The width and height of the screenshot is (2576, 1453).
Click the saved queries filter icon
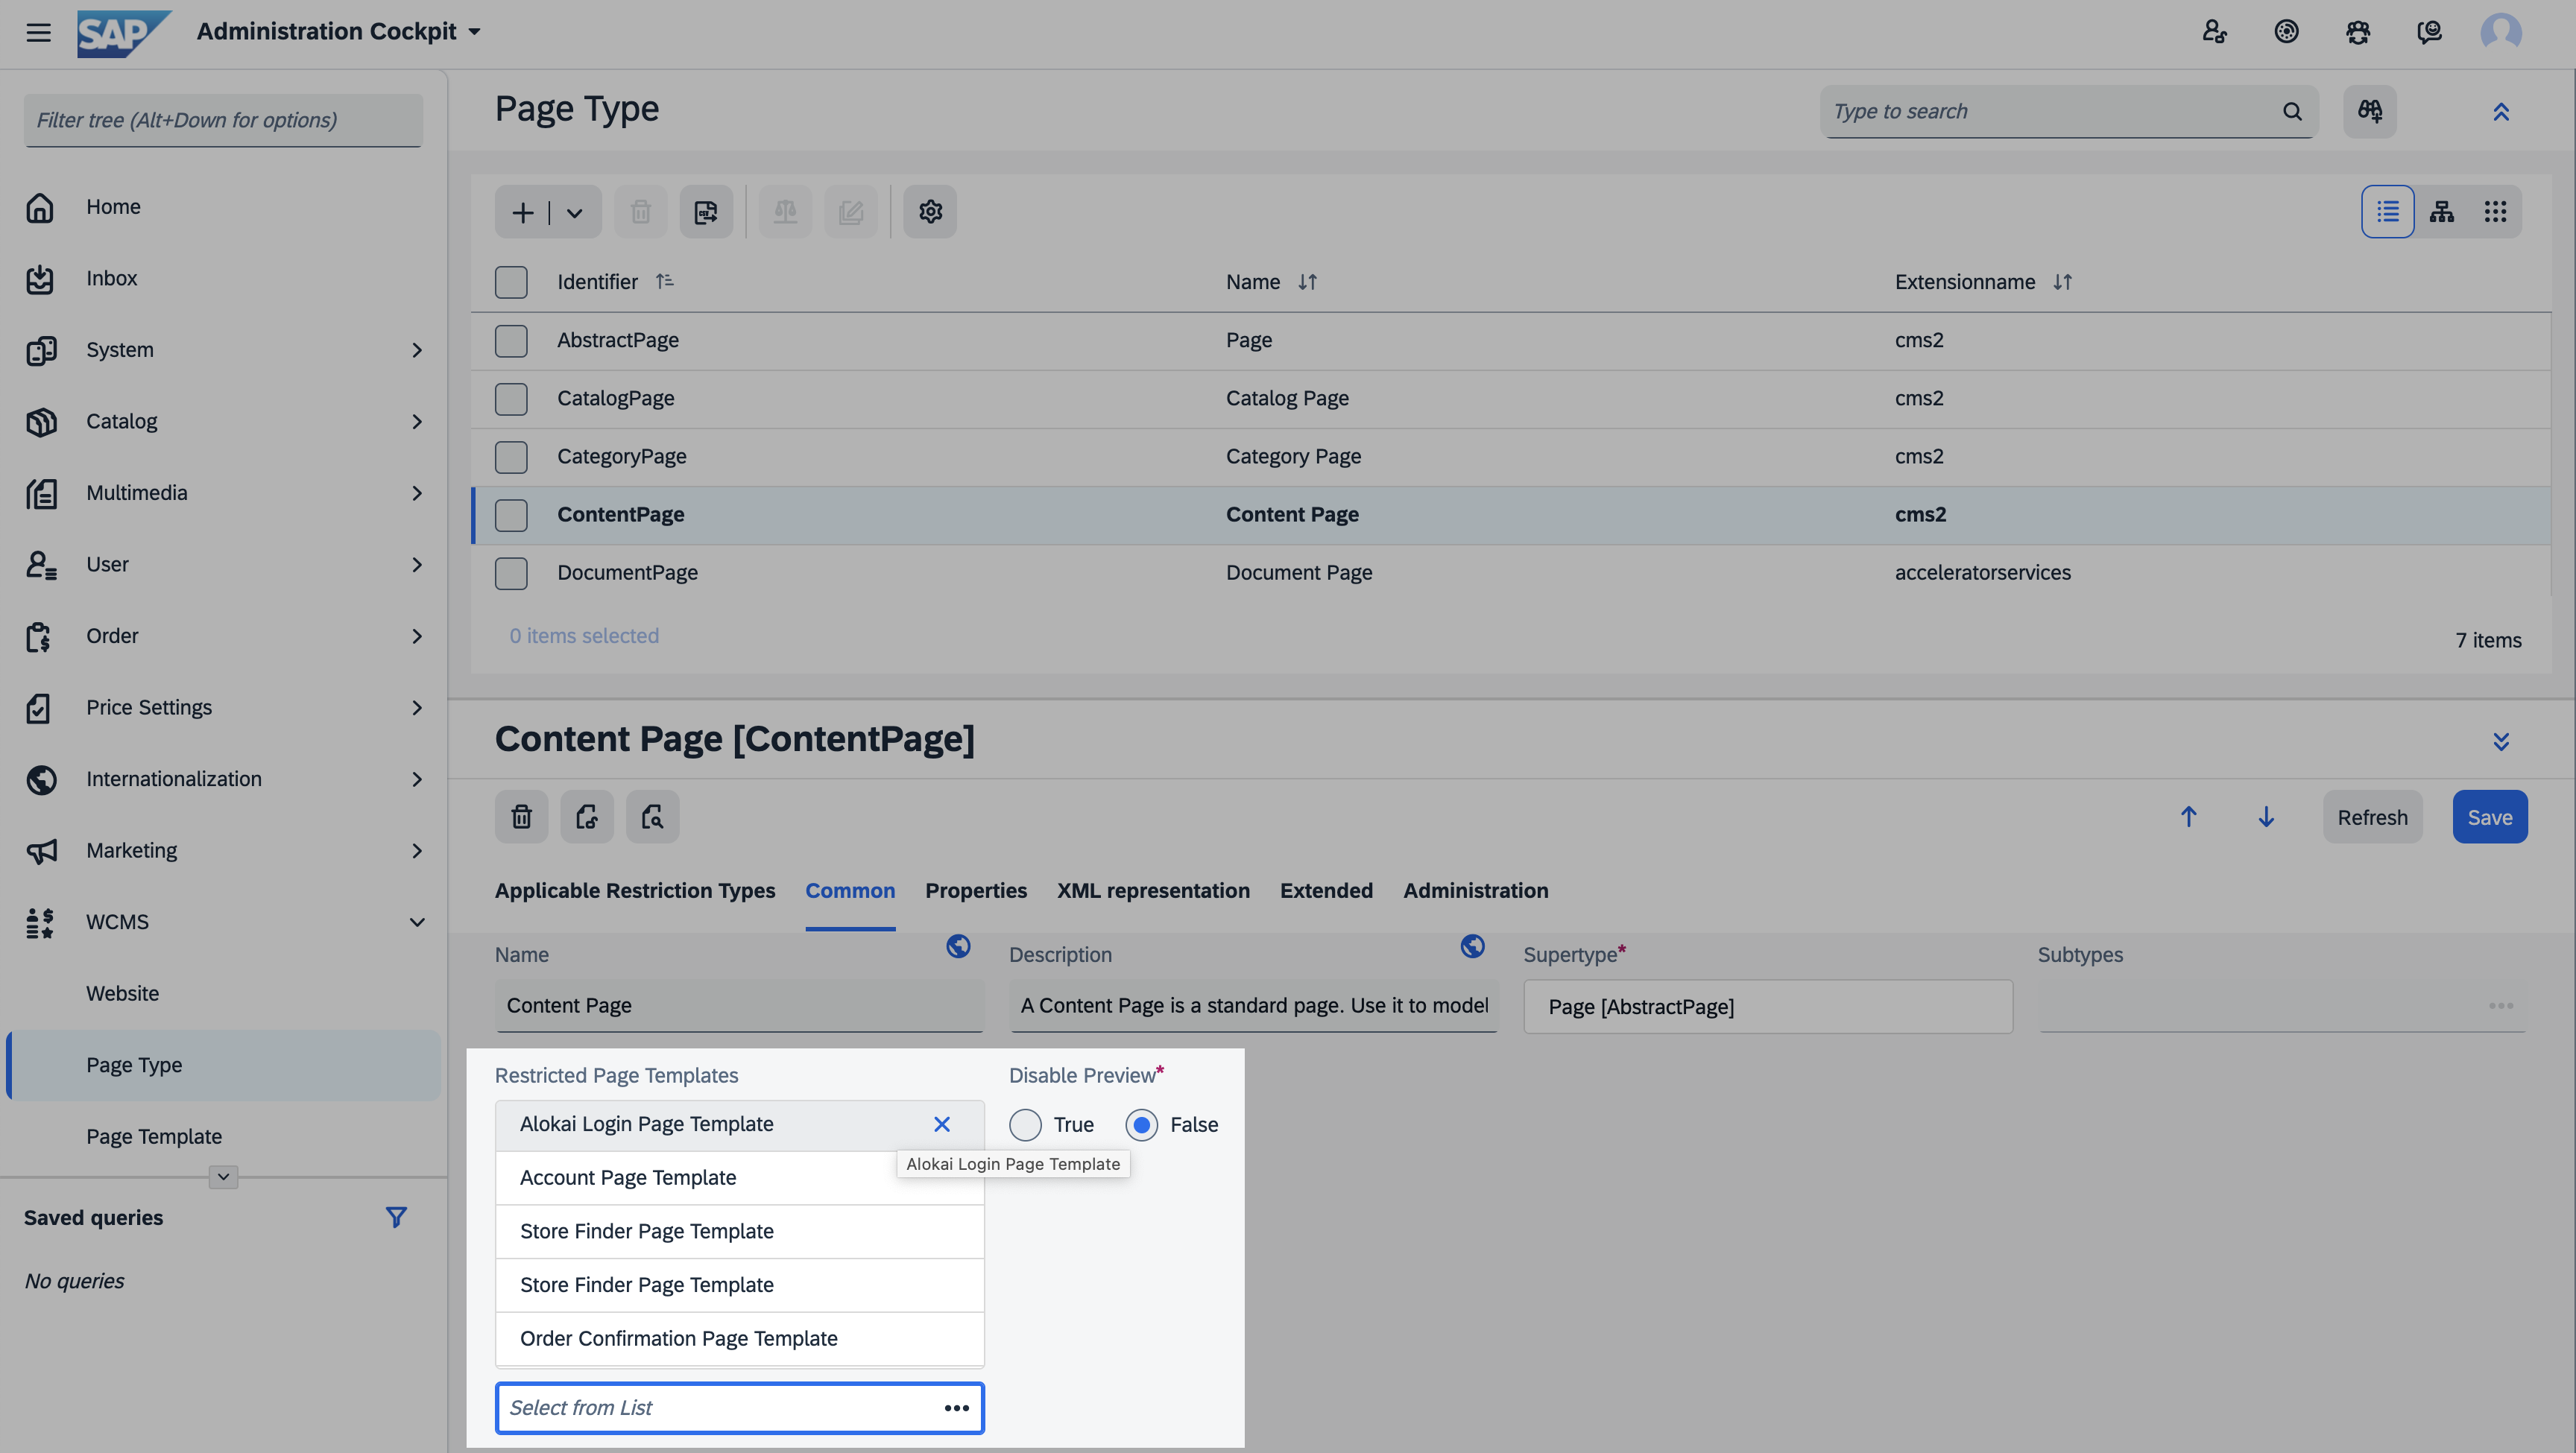coord(396,1217)
